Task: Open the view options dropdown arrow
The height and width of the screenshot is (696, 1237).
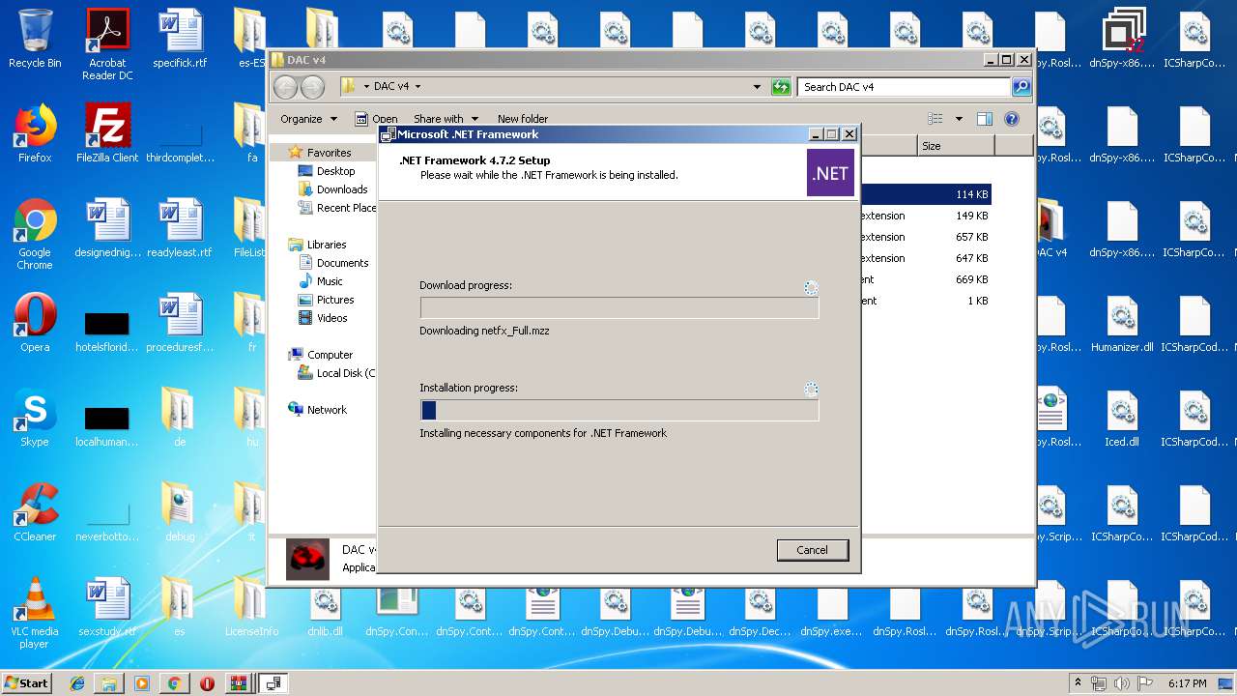Action: pos(959,119)
